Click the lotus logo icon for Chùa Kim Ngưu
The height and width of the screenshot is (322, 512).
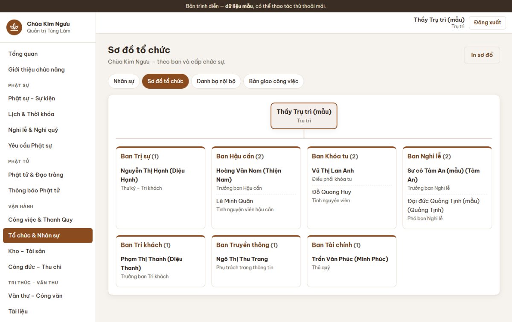click(x=14, y=27)
